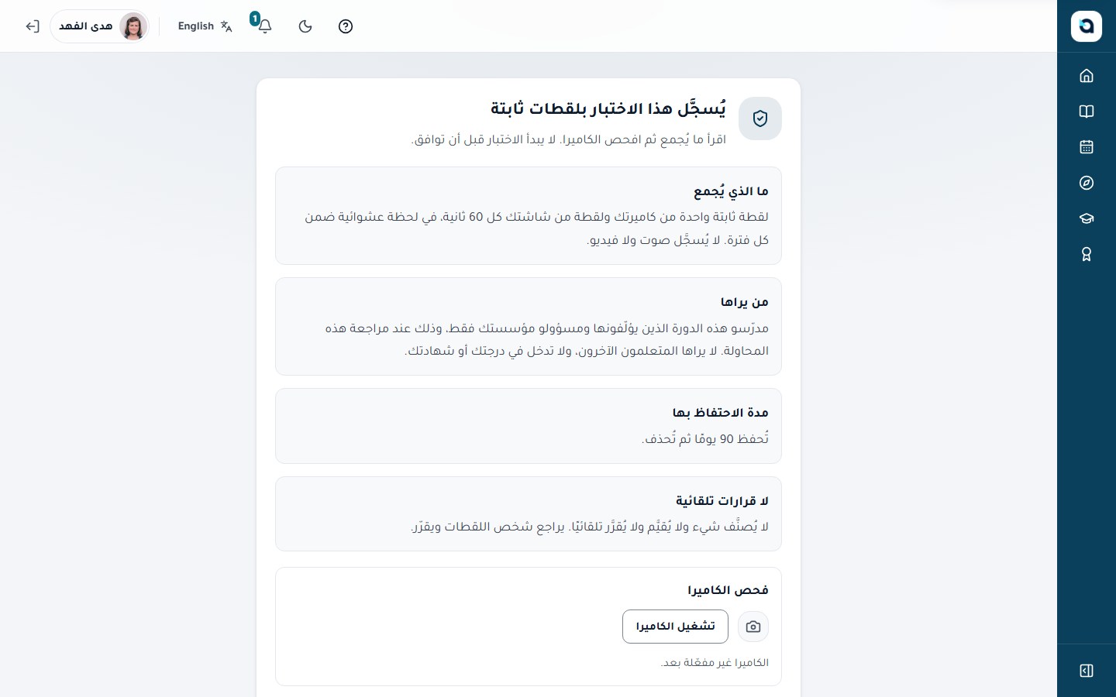Image resolution: width=1116 pixels, height=697 pixels.
Task: Click the text الكاميرا غير مفعّلة بعد
Action: tap(715, 663)
